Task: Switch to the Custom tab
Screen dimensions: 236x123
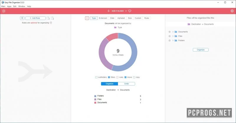Action: click(138, 18)
